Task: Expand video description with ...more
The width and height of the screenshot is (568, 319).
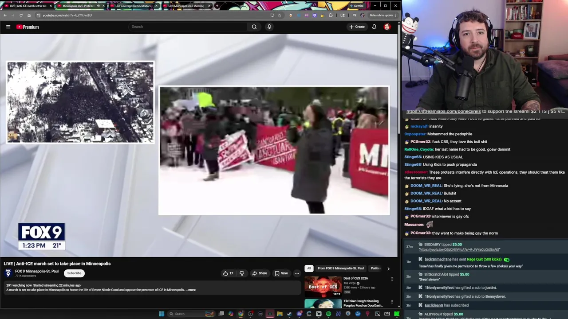Action: click(x=191, y=290)
